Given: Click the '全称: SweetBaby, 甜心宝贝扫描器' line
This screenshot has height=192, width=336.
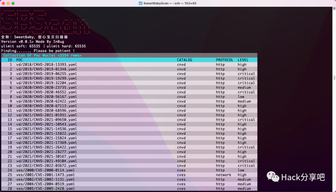Looking at the screenshot, I should coord(35,37).
